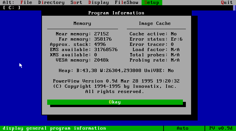Viewport: 236px width, 131px height.
Task: Click the Heap information line
Action: pos(116,70)
